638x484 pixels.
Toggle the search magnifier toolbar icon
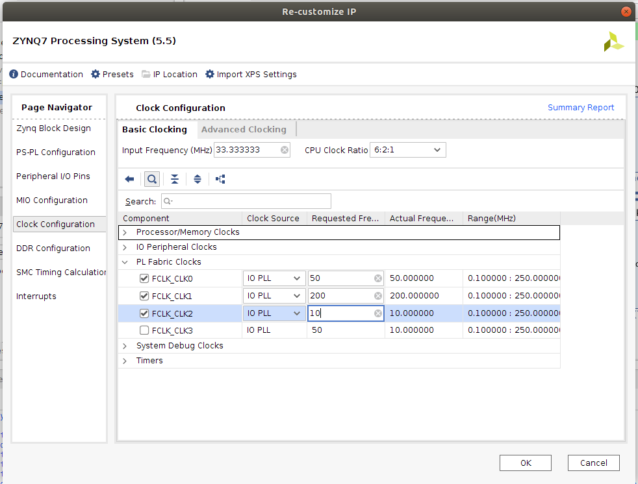(x=151, y=179)
